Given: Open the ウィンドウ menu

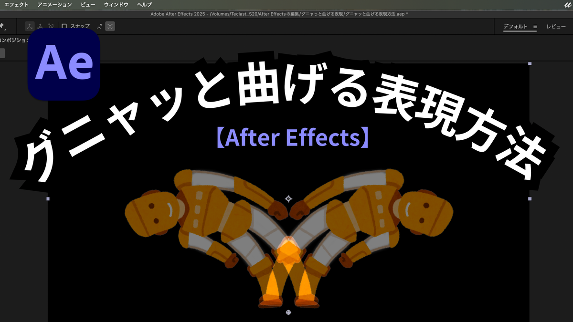Looking at the screenshot, I should click(116, 4).
